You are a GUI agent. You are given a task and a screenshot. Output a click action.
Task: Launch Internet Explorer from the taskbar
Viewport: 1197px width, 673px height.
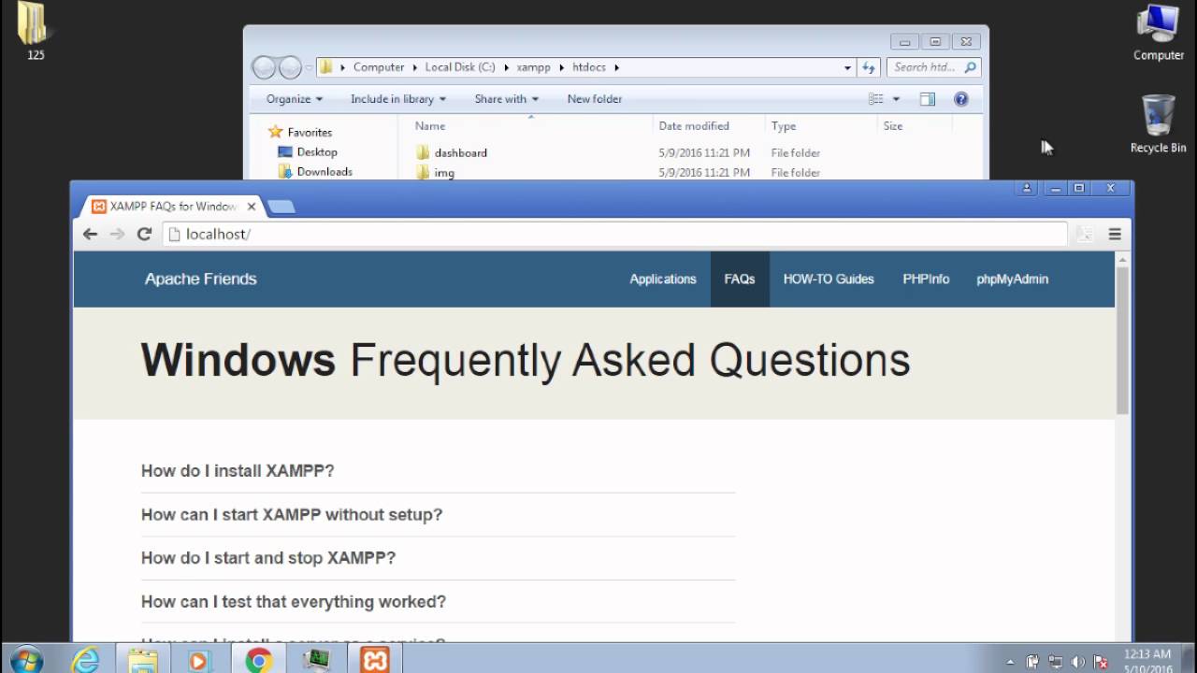tap(85, 660)
